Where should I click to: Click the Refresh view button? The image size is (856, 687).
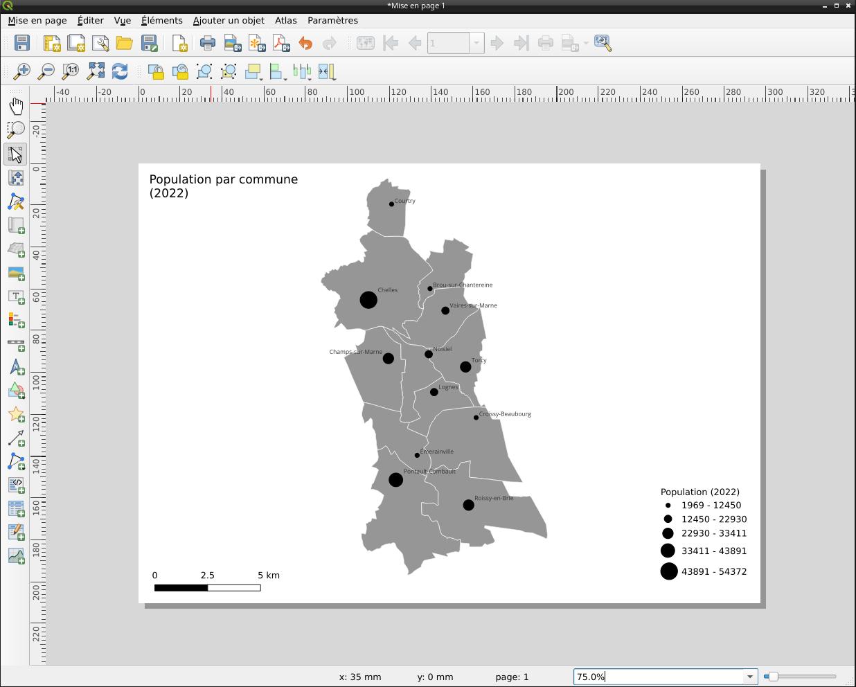pos(120,71)
